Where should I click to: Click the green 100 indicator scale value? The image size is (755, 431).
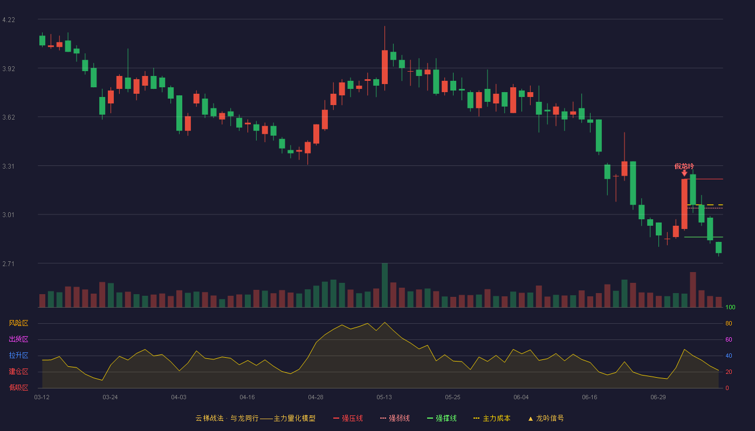pyautogui.click(x=730, y=308)
